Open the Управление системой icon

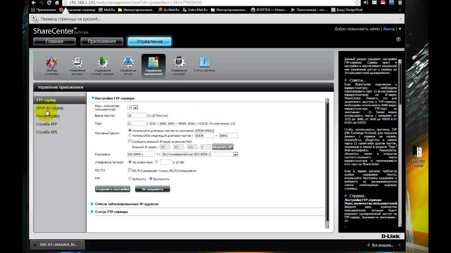coord(179,66)
